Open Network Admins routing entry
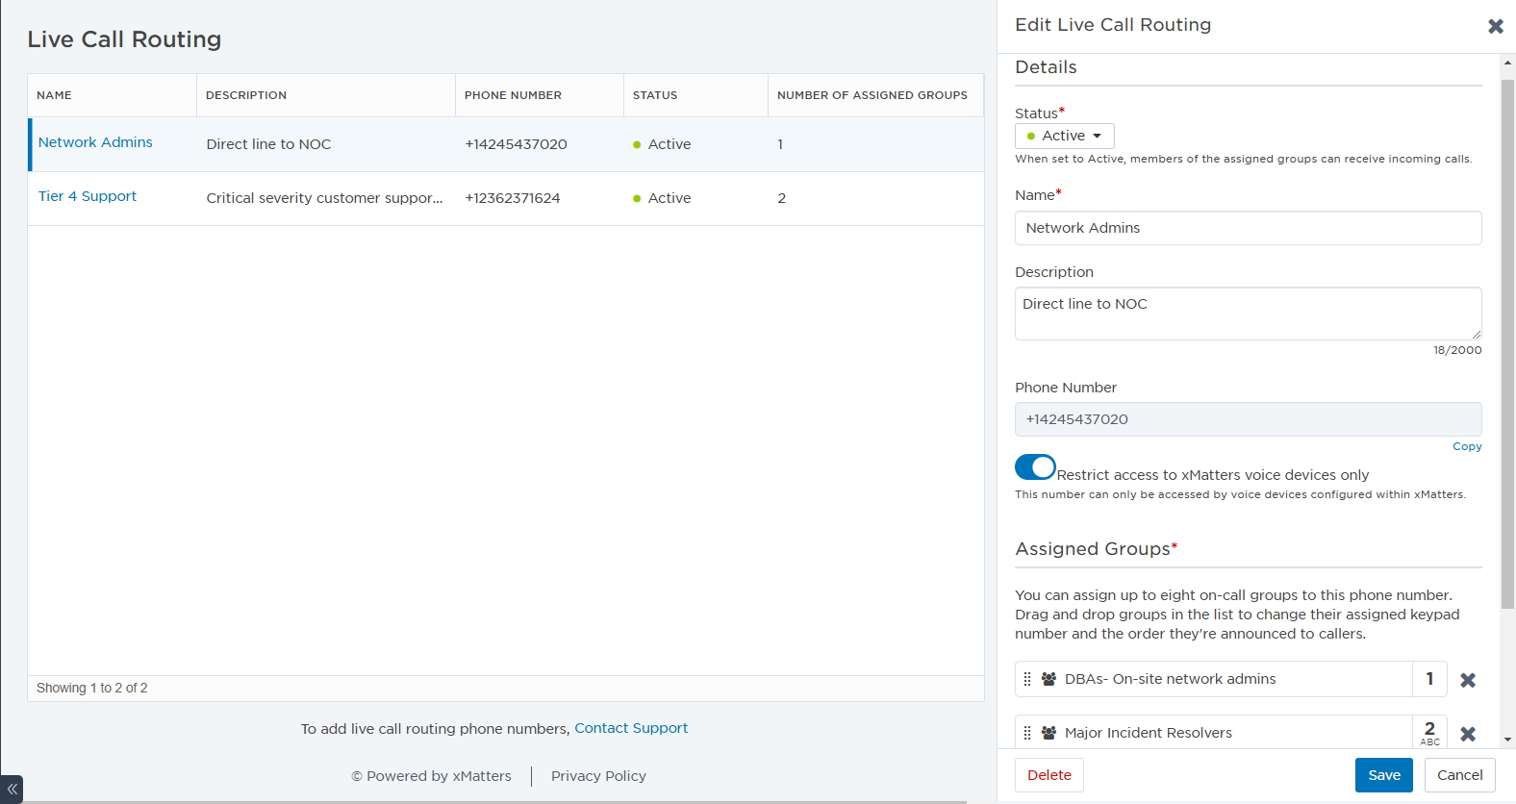 point(95,142)
